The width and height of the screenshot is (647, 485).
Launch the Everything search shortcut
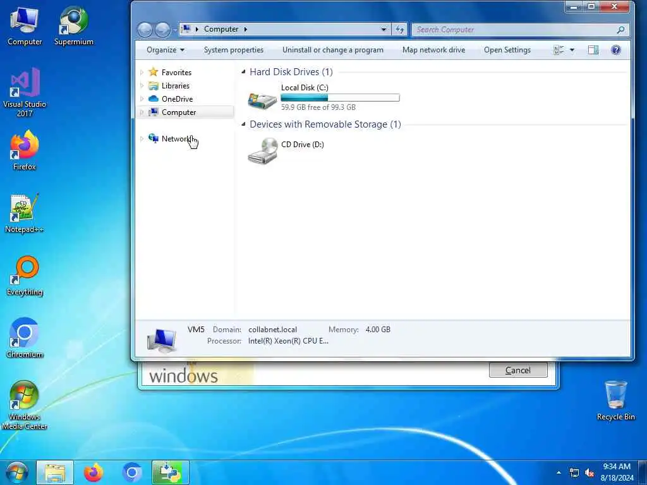click(x=25, y=277)
